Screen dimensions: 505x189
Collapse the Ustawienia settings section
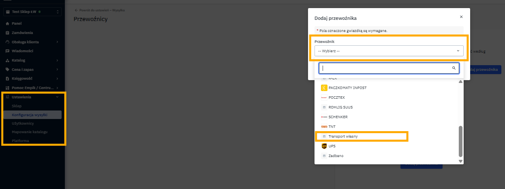tap(57, 97)
